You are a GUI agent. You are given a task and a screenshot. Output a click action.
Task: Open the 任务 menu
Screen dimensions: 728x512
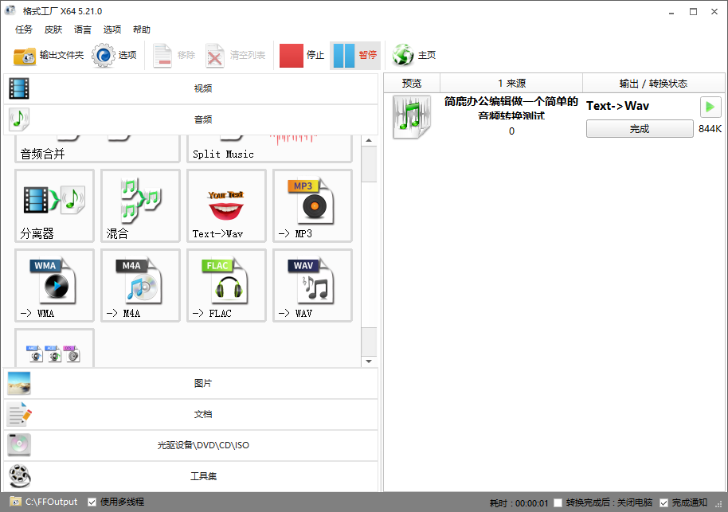tap(24, 29)
